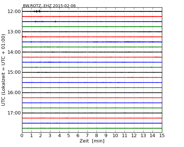Click the x-axis tick label 1
Viewport: 184px width, 147px height.
pyautogui.click(x=31, y=136)
